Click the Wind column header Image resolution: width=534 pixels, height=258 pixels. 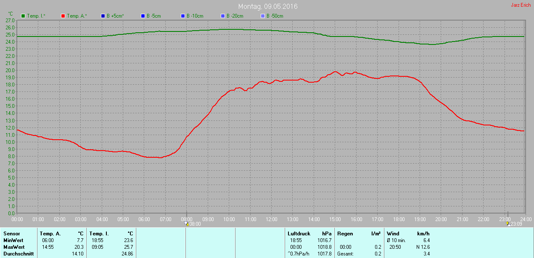pos(393,234)
